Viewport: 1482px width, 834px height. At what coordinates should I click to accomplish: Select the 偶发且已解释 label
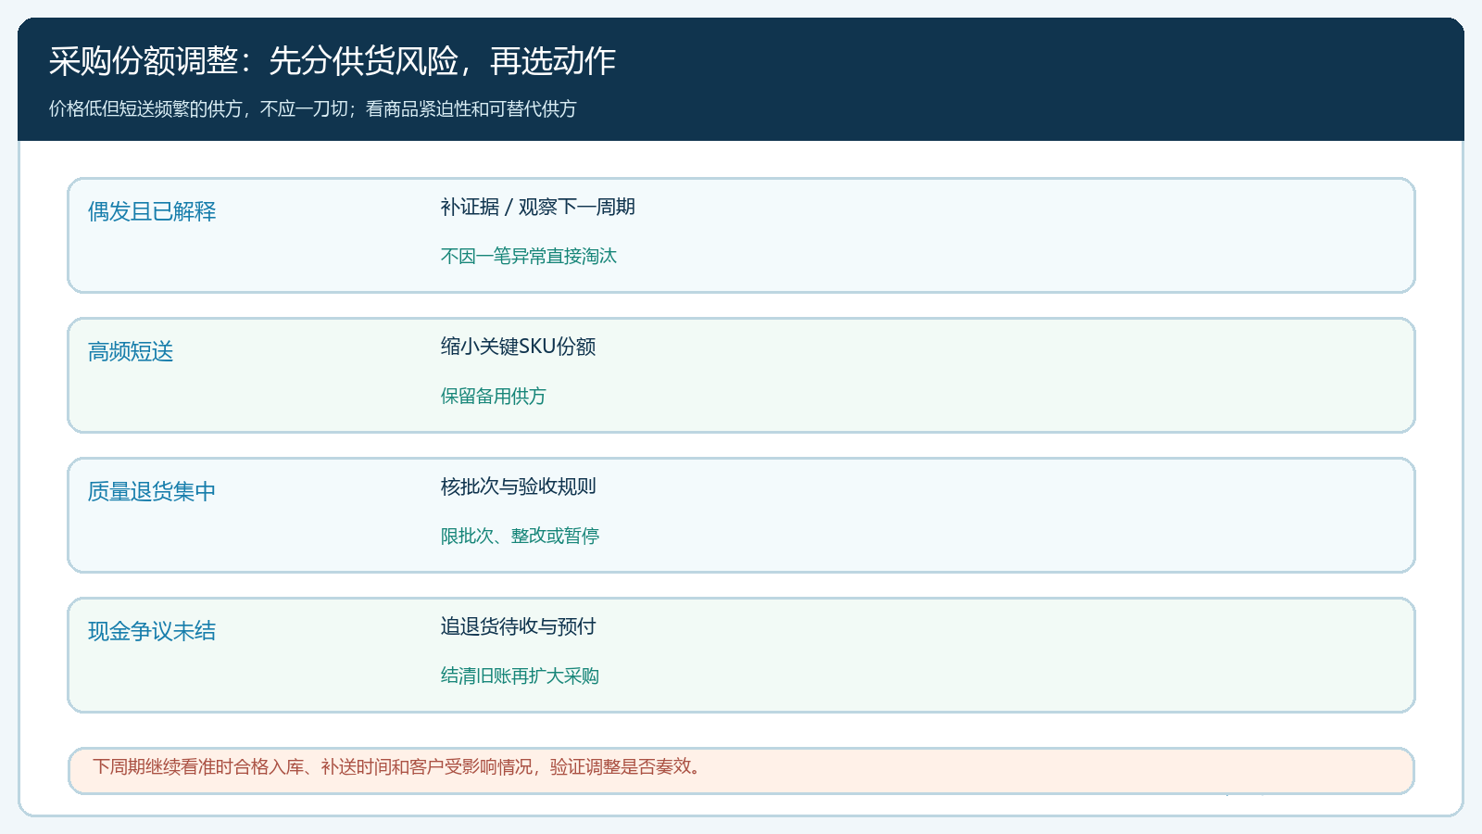click(152, 211)
